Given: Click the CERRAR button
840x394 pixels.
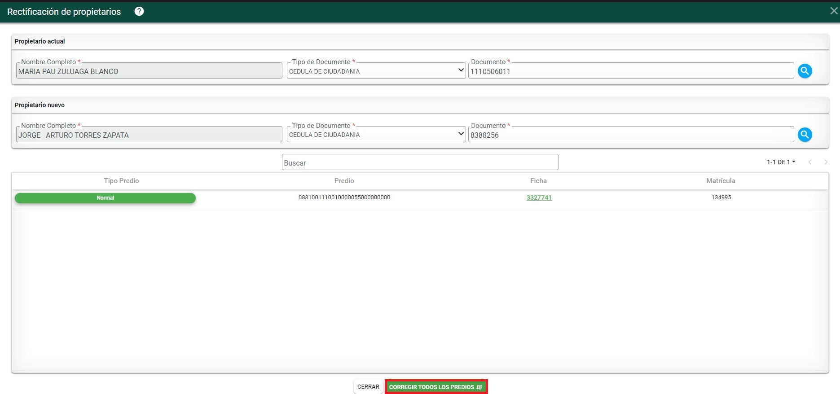Looking at the screenshot, I should pos(368,387).
